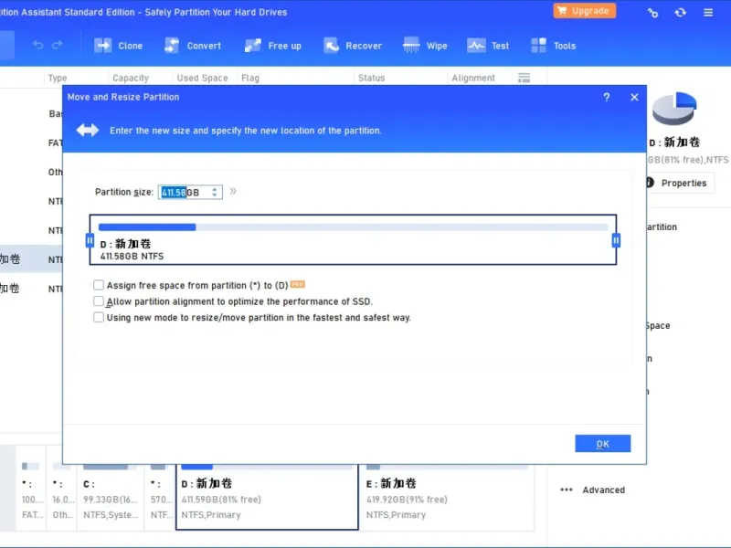Click the OK button in dialog
Image resolution: width=731 pixels, height=548 pixels.
pos(603,444)
